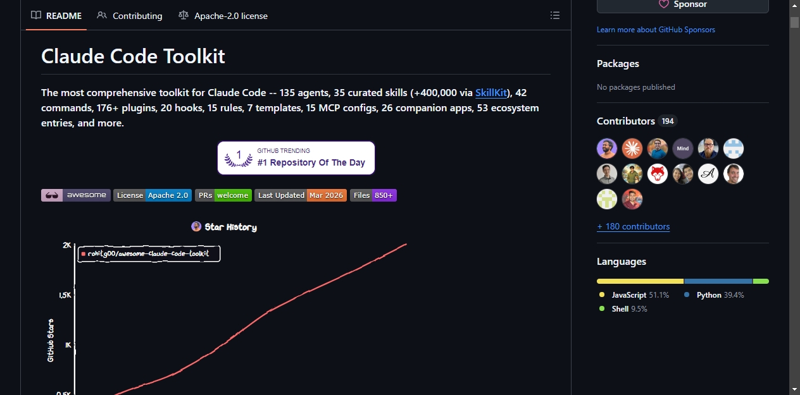Viewport: 800px width, 395px height.
Task: Click the 194 contributors count badge
Action: click(x=668, y=121)
